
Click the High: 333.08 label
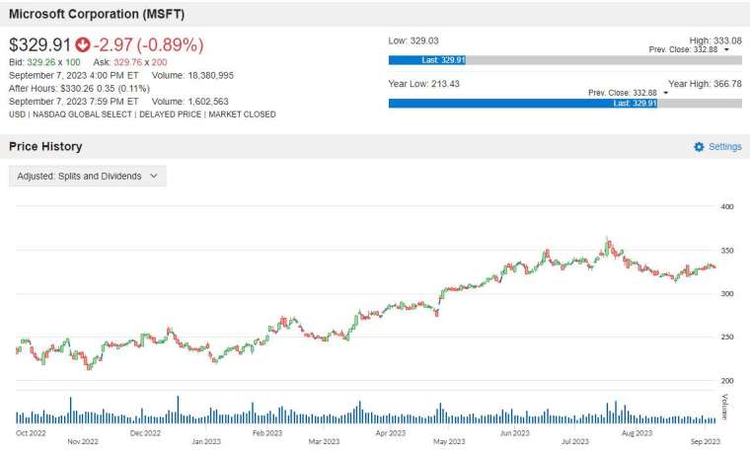[715, 40]
